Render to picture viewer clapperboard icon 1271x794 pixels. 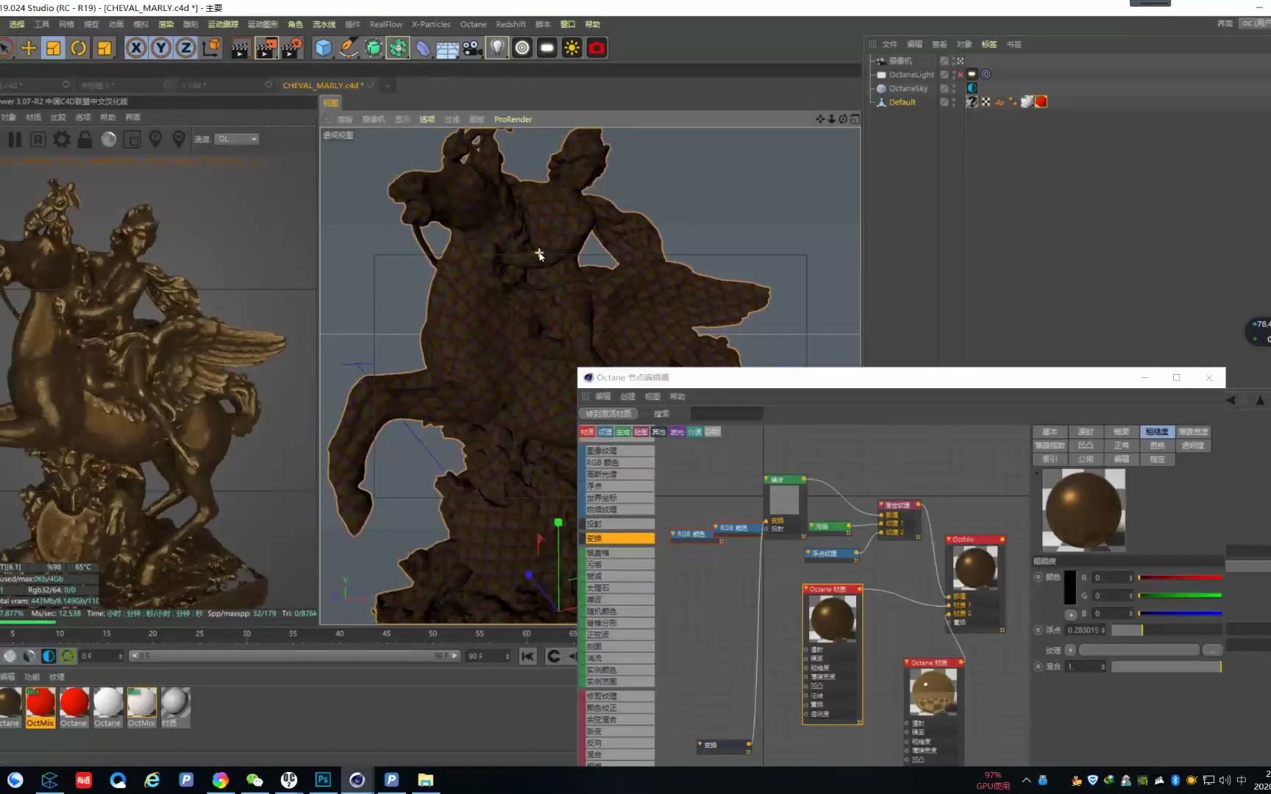pos(266,49)
